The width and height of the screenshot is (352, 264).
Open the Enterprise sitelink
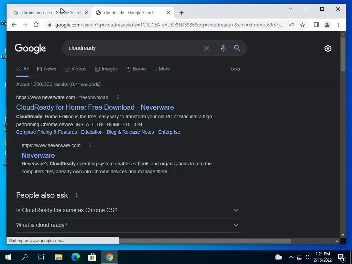coord(169,132)
